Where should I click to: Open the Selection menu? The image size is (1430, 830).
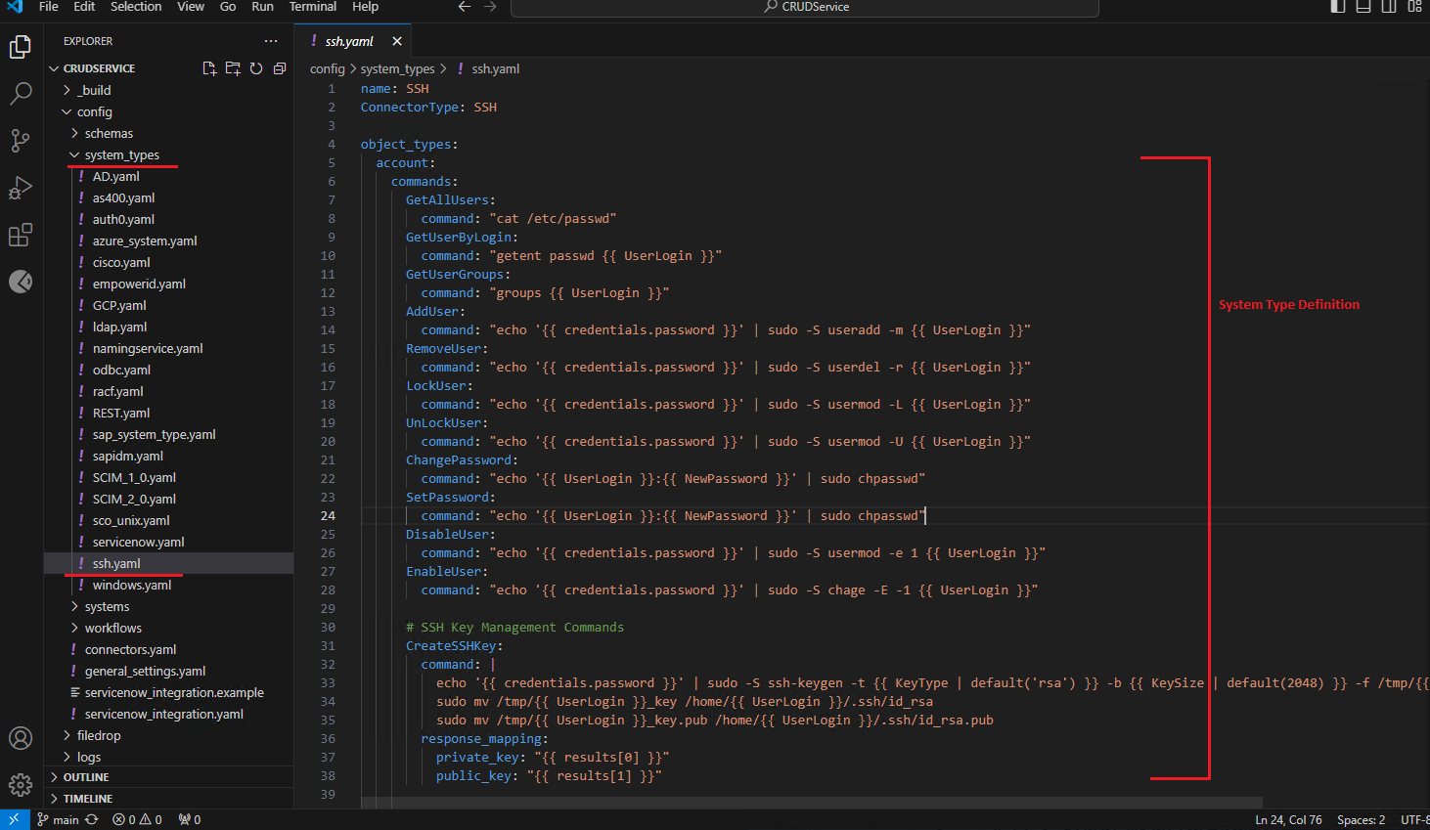coord(136,7)
